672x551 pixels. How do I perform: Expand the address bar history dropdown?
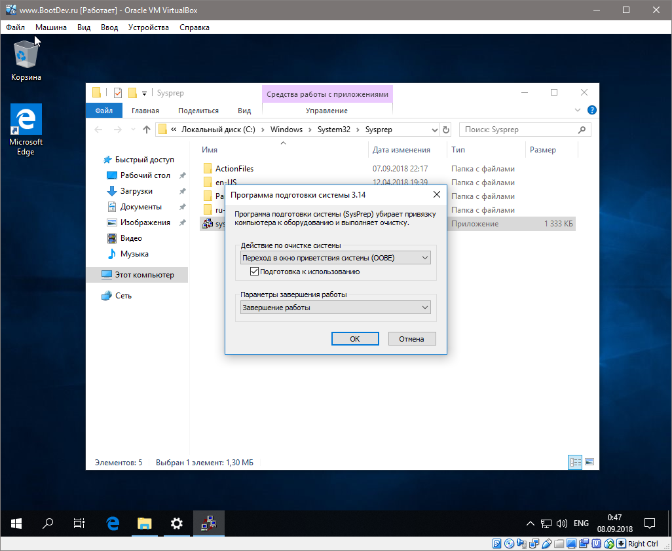click(434, 130)
